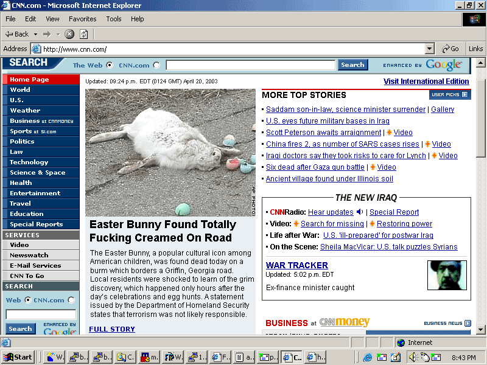487x365 pixels.
Task: Open the Science & Space sidebar section
Action: click(x=41, y=173)
